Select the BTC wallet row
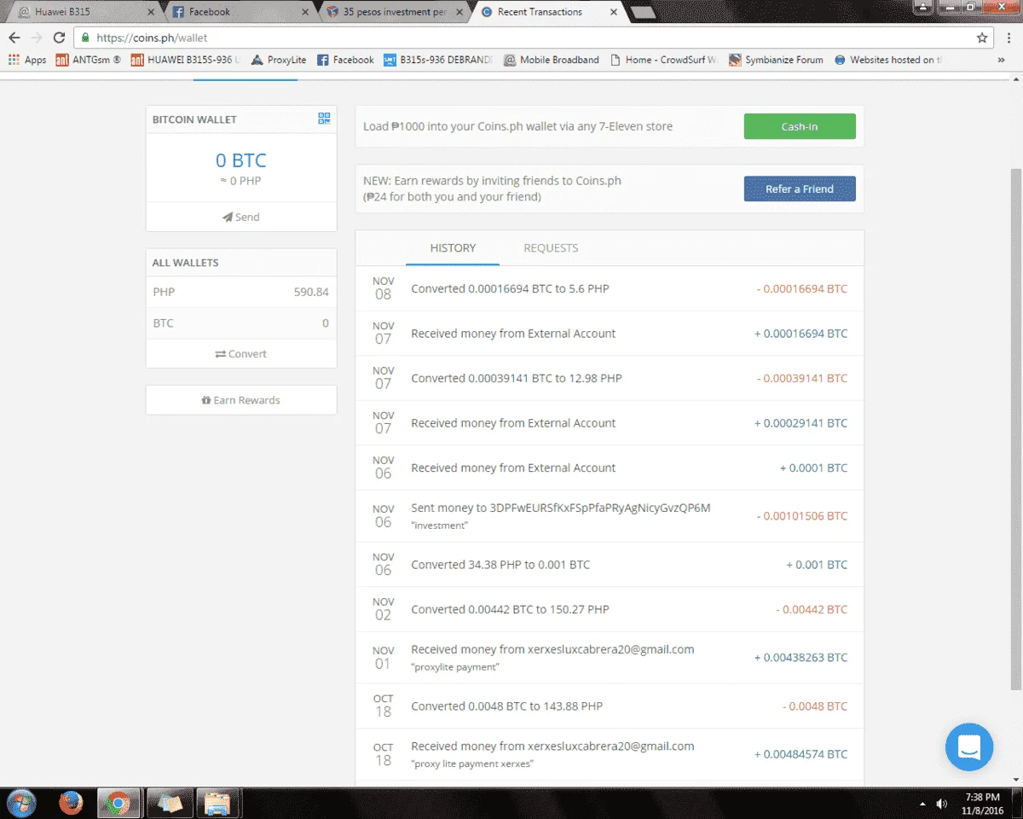Viewport: 1023px width, 819px height. point(241,323)
